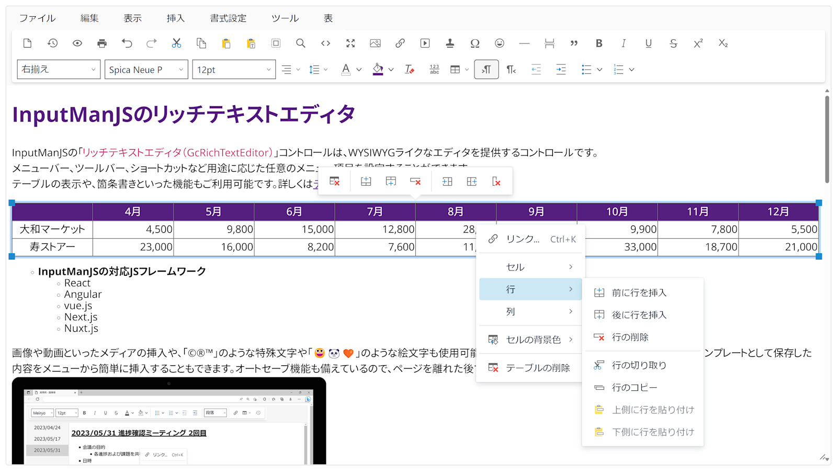Open the restore last draft history icon

52,43
